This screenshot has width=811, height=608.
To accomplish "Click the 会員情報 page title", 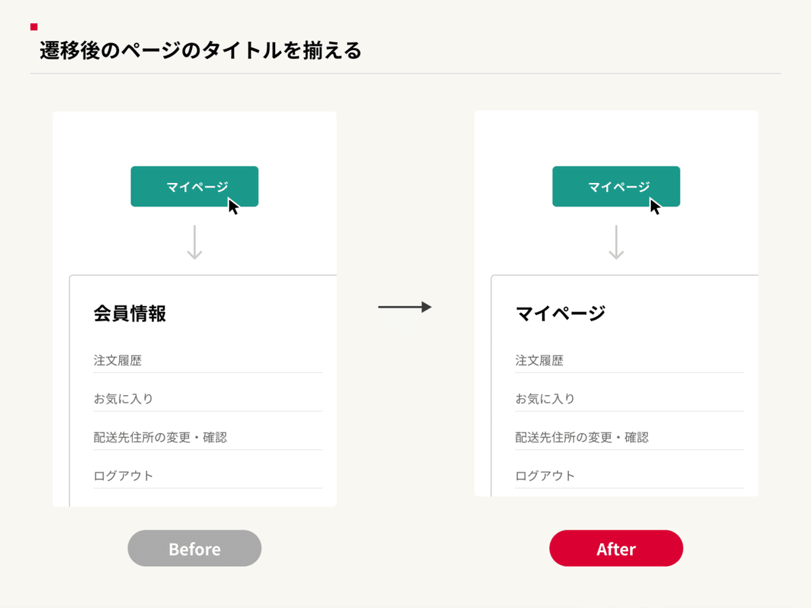I will pyautogui.click(x=130, y=313).
